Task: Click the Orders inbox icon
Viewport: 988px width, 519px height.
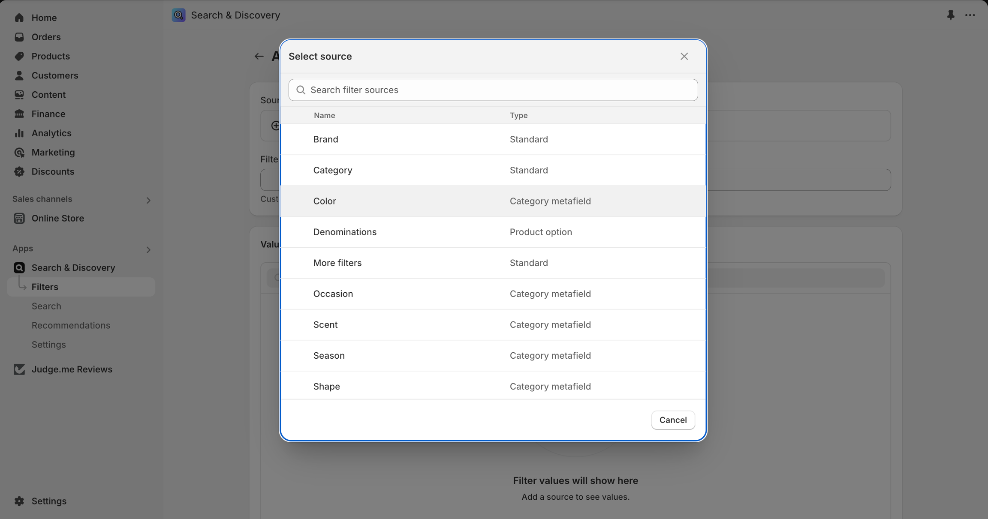Action: click(x=19, y=37)
